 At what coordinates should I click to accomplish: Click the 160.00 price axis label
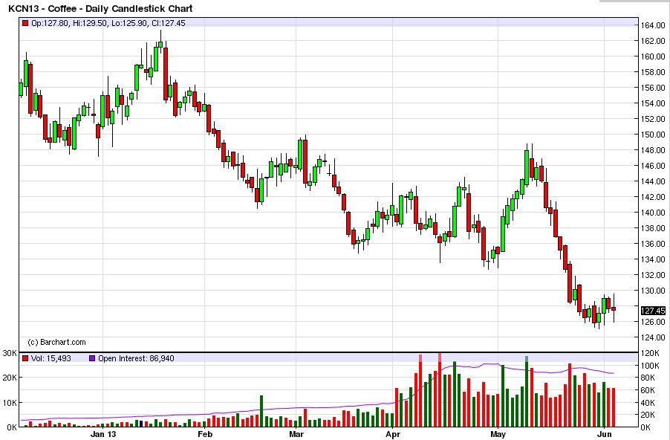coord(652,56)
